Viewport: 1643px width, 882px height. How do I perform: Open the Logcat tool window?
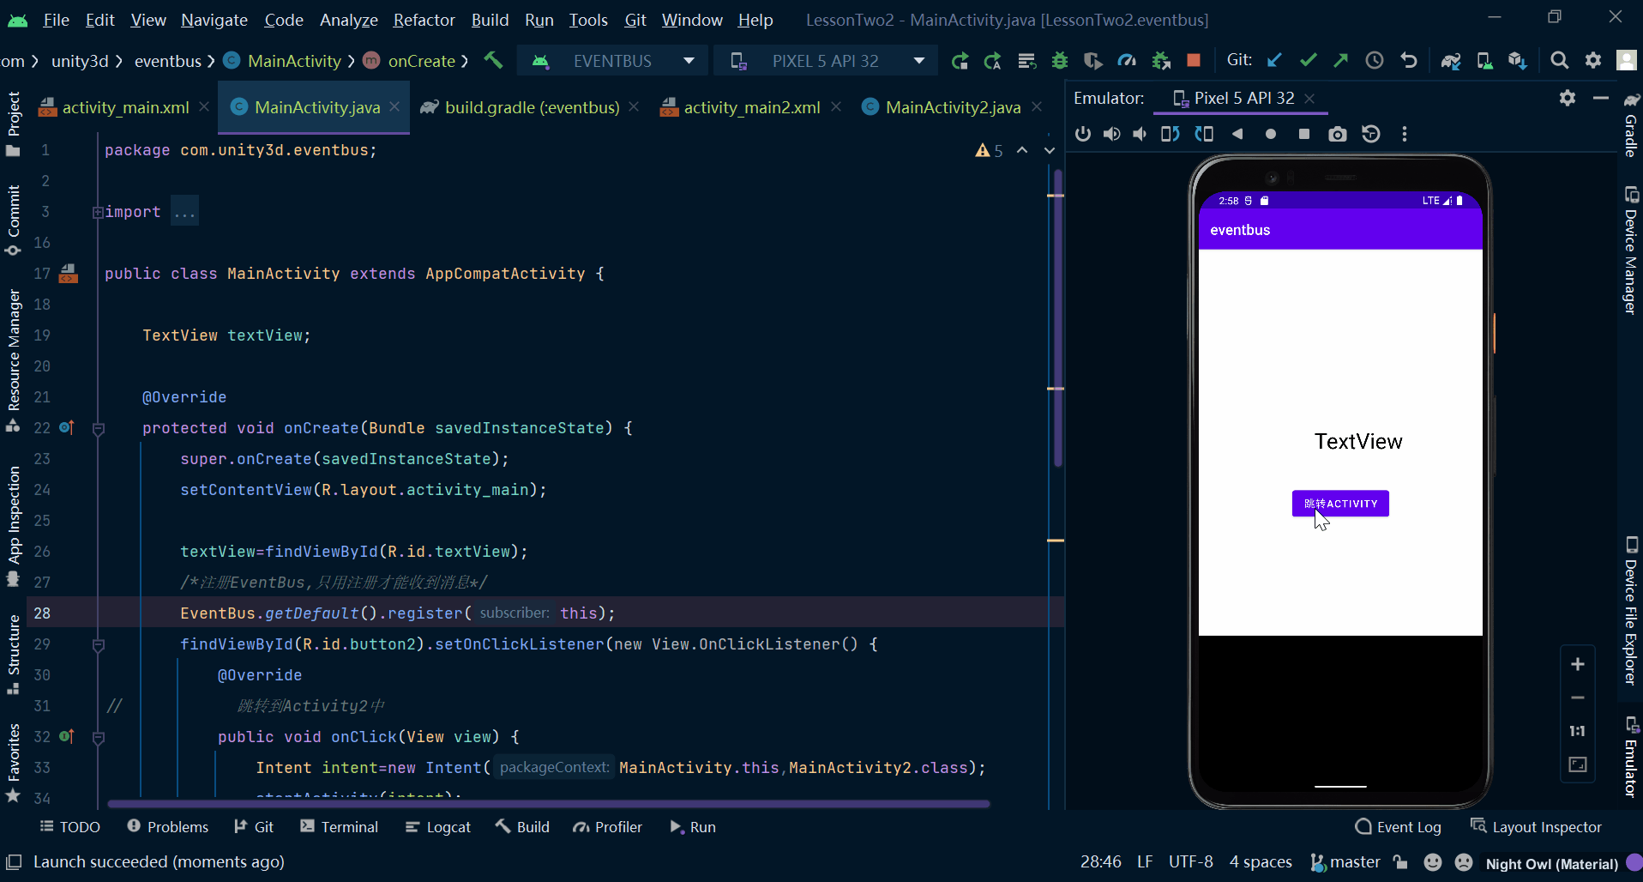(438, 827)
